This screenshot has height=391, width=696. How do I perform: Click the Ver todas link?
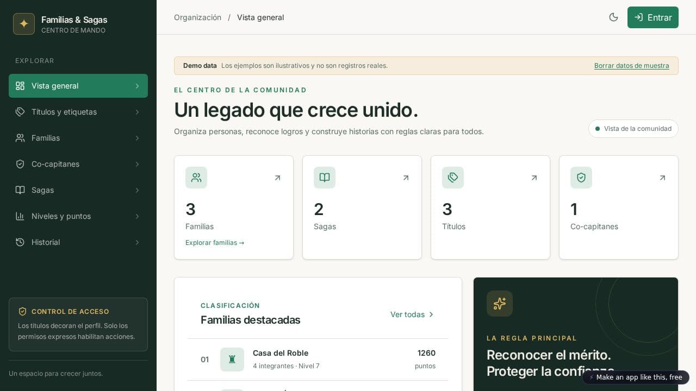413,314
